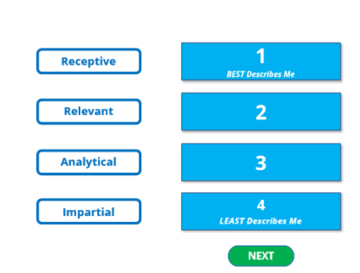Click the green NEXT button
This screenshot has width=360, height=273.
pos(261,256)
